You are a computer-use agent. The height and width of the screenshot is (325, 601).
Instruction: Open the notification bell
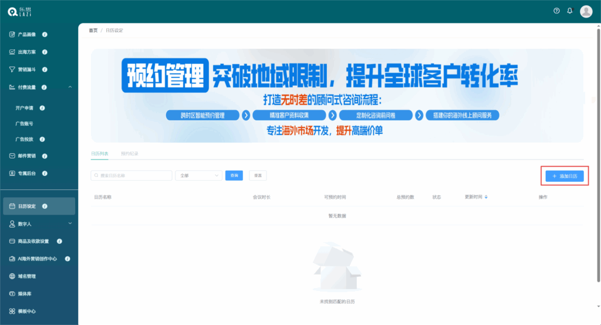(569, 11)
